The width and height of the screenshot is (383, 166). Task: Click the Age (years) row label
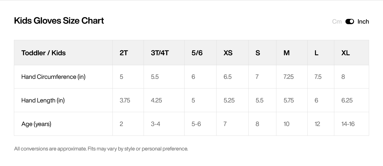pyautogui.click(x=36, y=124)
